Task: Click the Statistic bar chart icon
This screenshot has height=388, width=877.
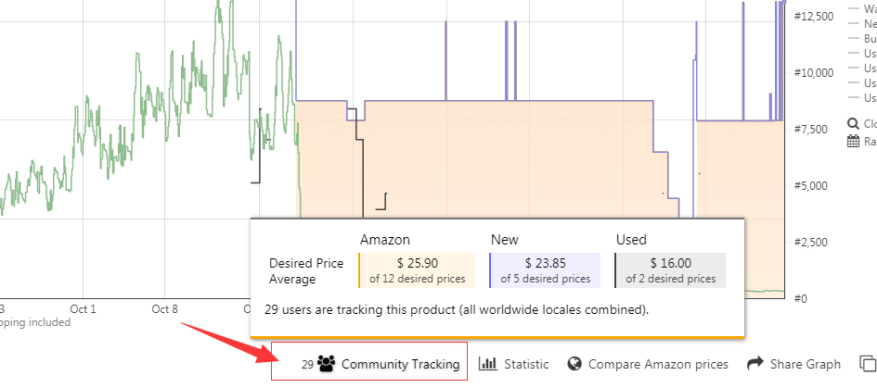Action: click(487, 364)
